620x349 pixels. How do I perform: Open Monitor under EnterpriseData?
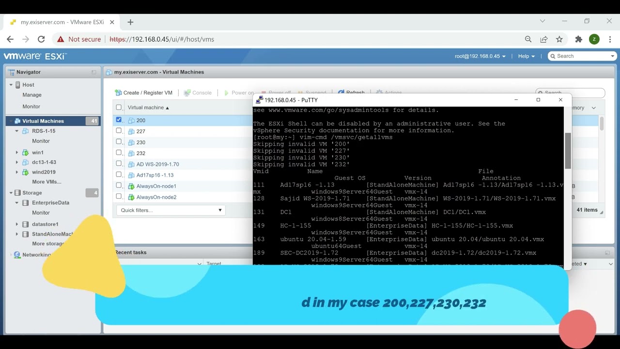point(41,213)
